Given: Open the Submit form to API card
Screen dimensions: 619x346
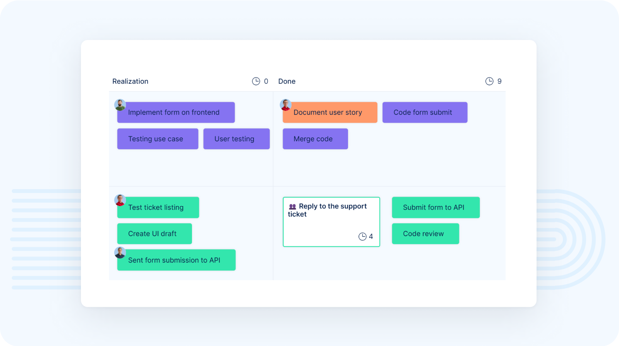Looking at the screenshot, I should [436, 208].
